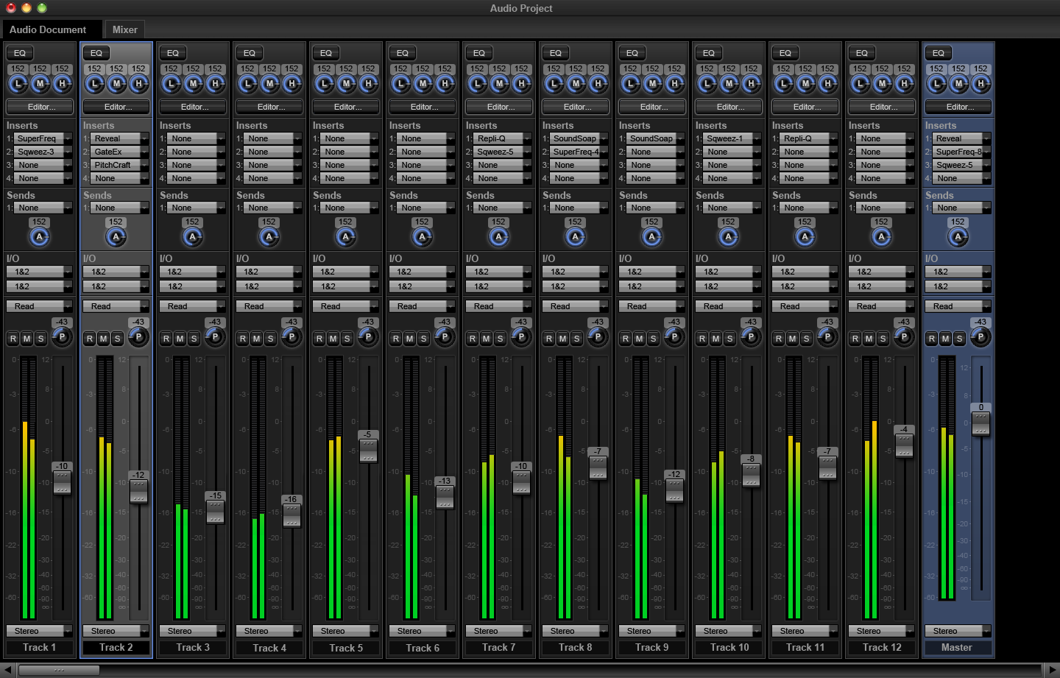Click the Editor button on Track 1
Viewport: 1060px width, 678px height.
(x=39, y=106)
